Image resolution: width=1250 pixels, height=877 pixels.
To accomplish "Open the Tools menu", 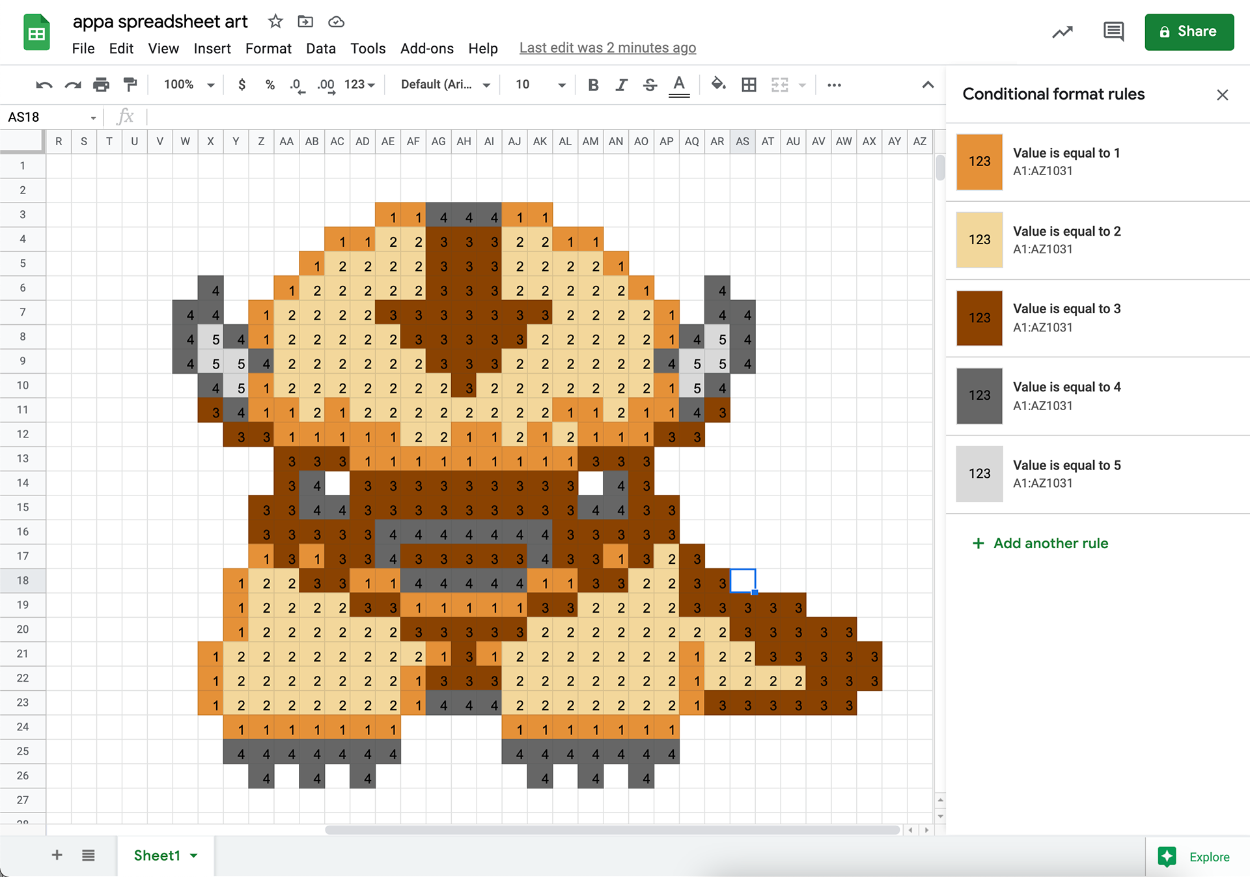I will tap(368, 48).
